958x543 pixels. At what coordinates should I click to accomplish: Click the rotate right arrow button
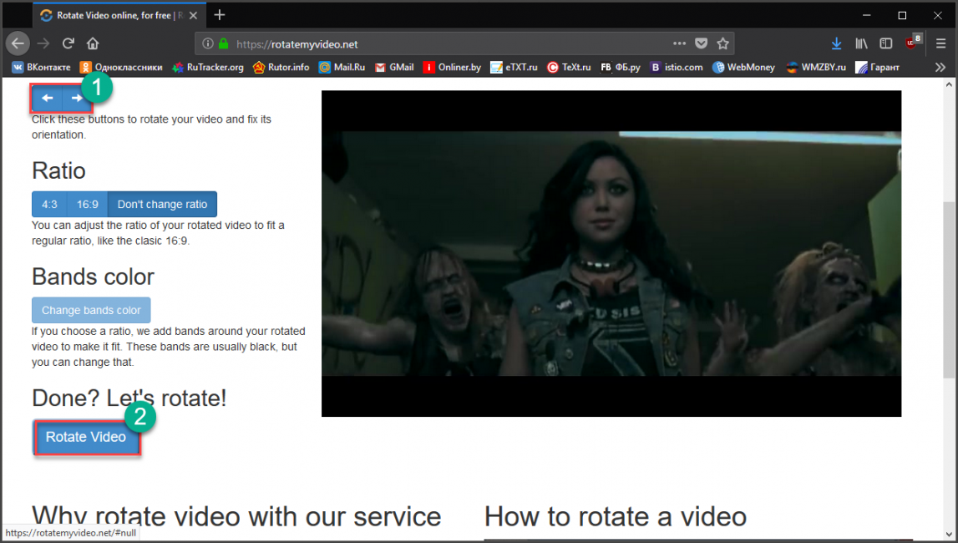click(76, 99)
